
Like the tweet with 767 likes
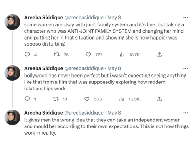[x=88, y=55]
